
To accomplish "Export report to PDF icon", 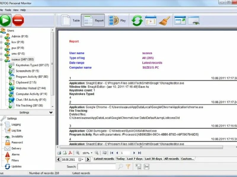I will [70, 153].
